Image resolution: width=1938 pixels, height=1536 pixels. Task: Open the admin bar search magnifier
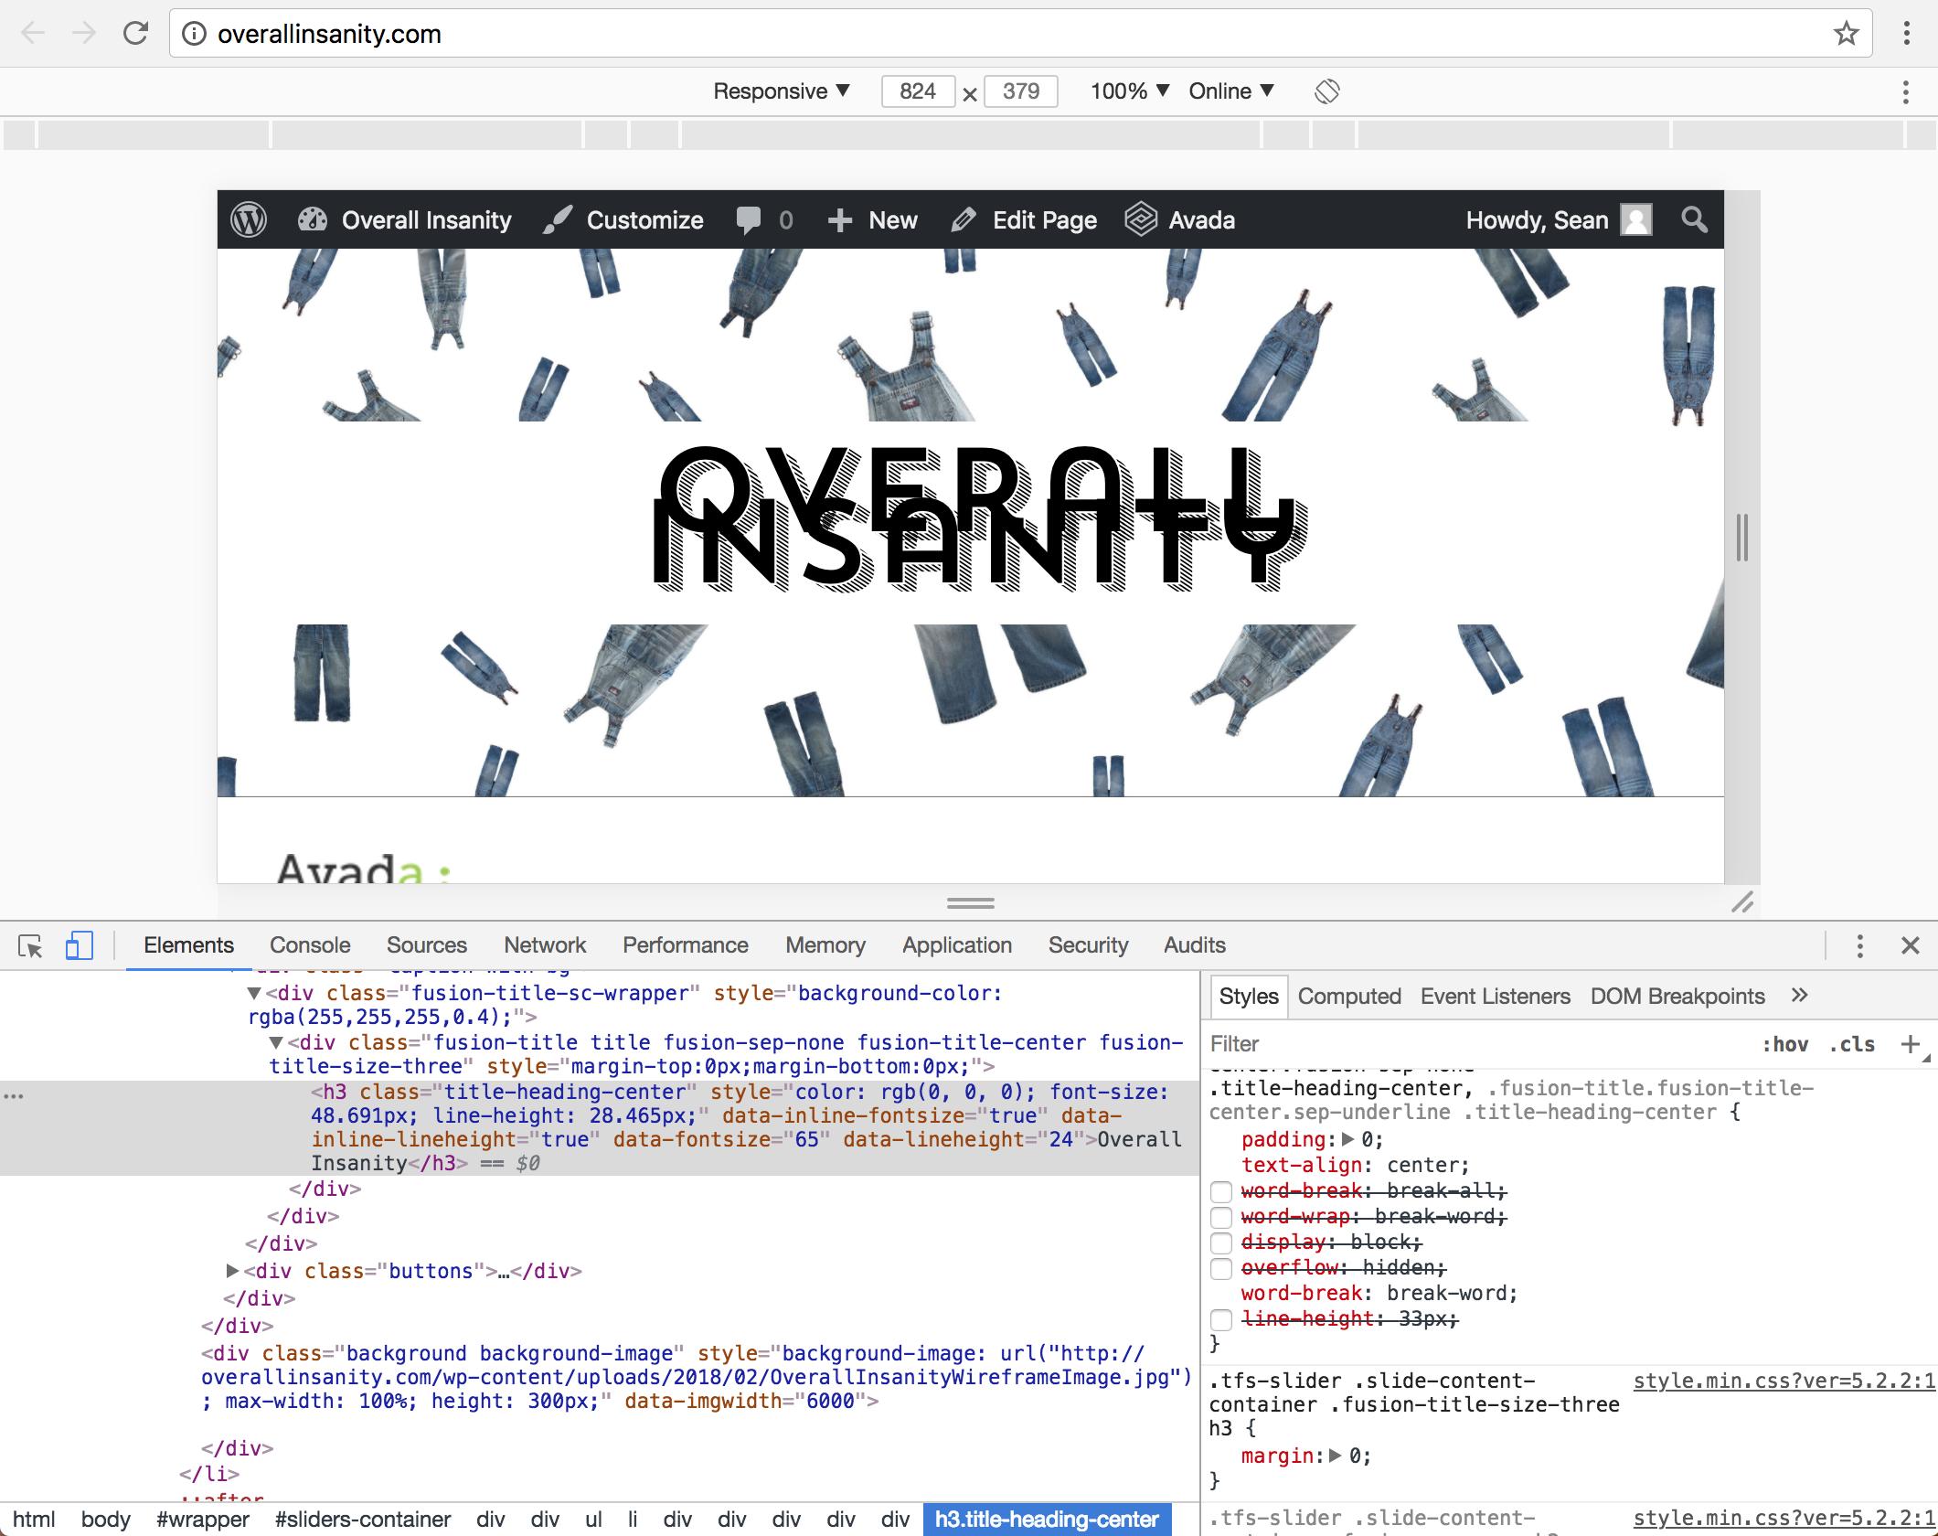pos(1694,220)
